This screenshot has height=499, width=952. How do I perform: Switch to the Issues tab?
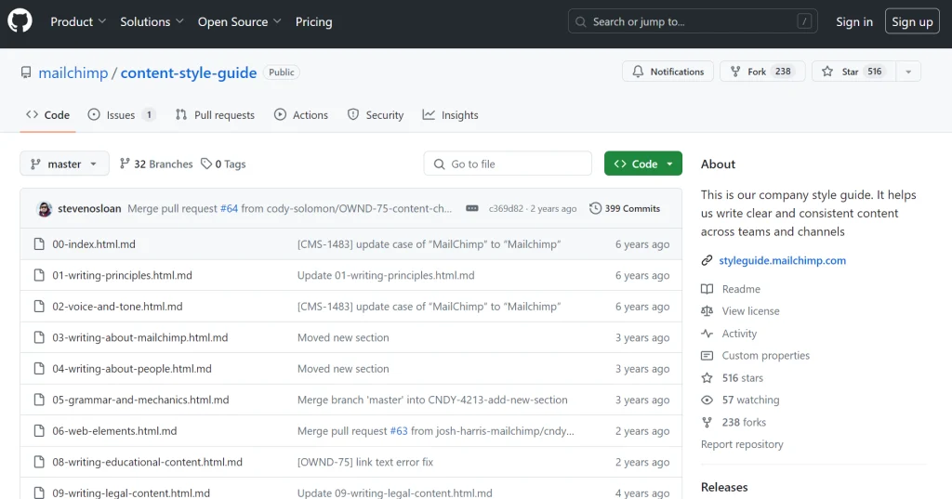121,115
